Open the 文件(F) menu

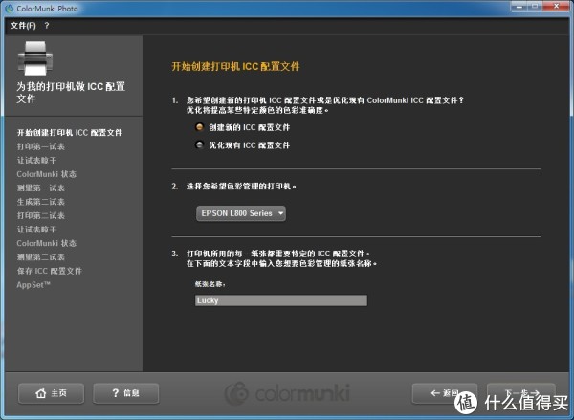(x=23, y=26)
